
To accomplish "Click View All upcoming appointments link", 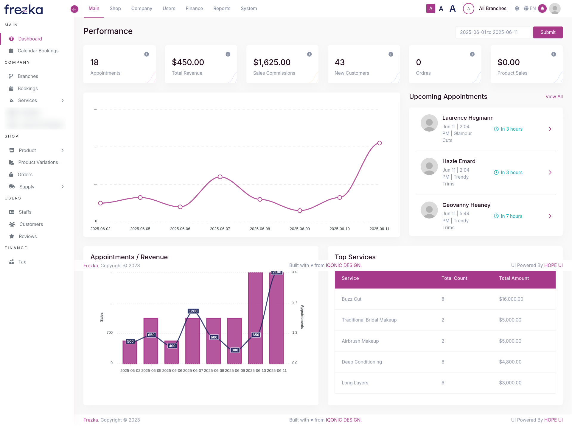I will (x=554, y=96).
